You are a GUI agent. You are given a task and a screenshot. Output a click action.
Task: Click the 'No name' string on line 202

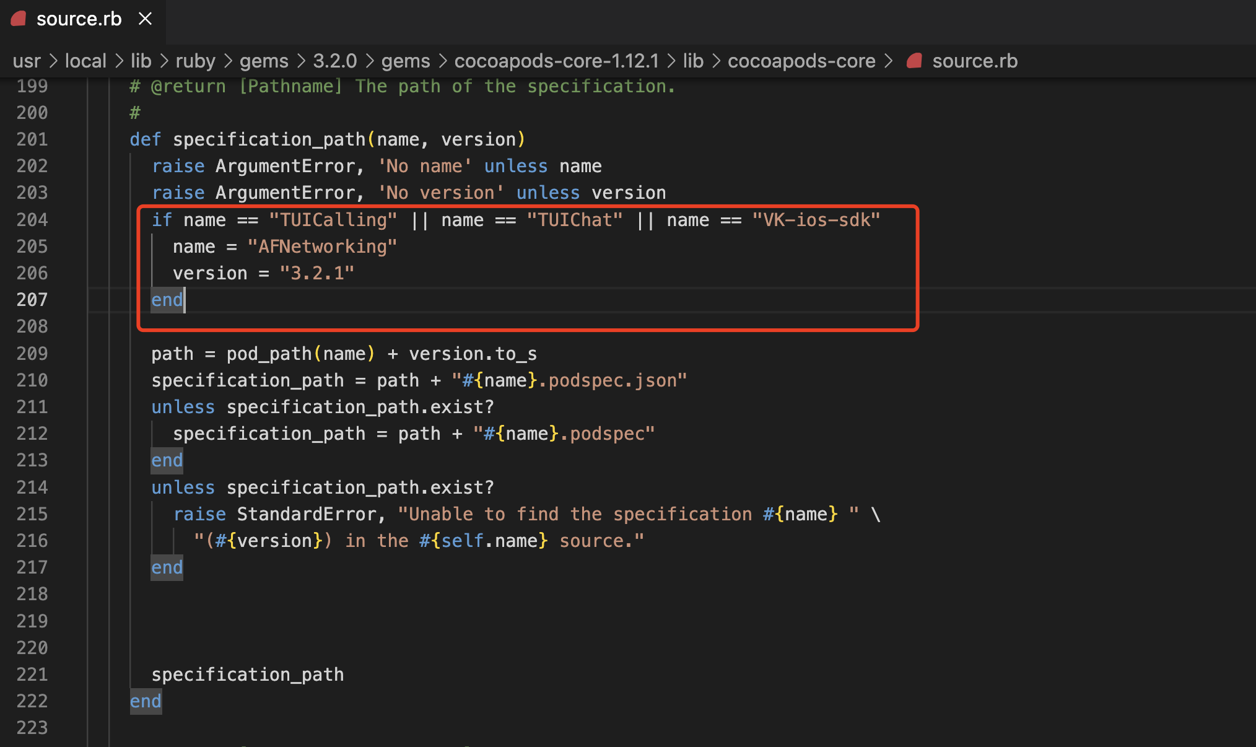(425, 166)
